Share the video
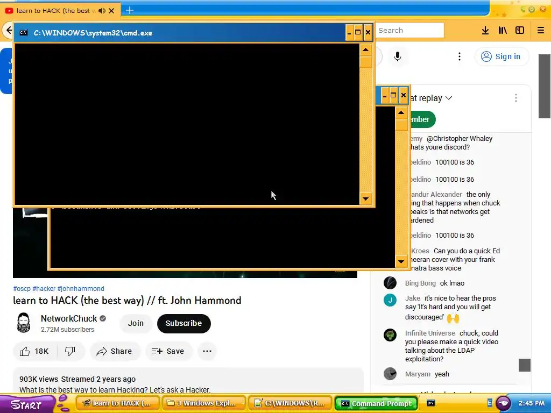 point(115,351)
